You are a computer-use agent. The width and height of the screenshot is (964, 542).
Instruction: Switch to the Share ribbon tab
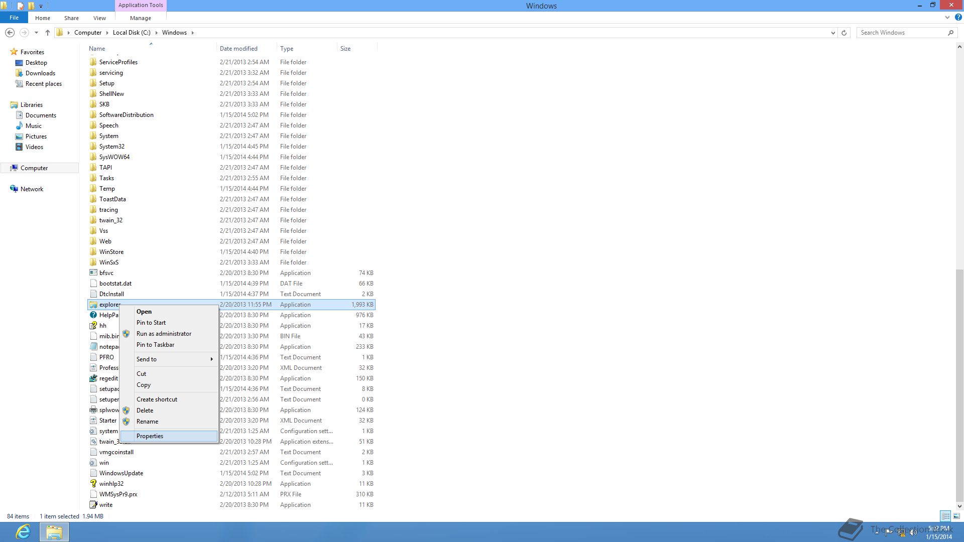[x=71, y=18]
